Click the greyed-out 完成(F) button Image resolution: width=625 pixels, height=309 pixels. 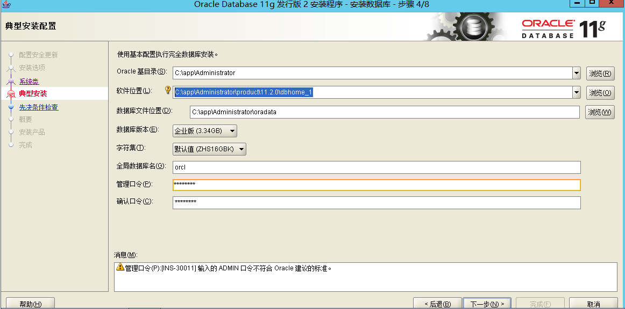(x=540, y=304)
